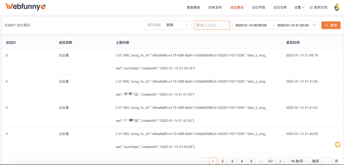Open the yellow chat support bubble
This screenshot has height=165, width=344.
(x=338, y=144)
